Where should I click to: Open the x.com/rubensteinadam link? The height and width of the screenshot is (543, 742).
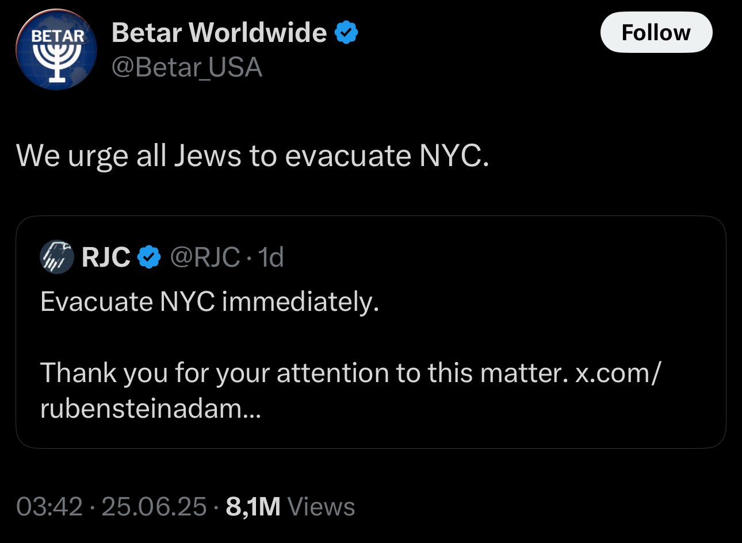point(618,373)
